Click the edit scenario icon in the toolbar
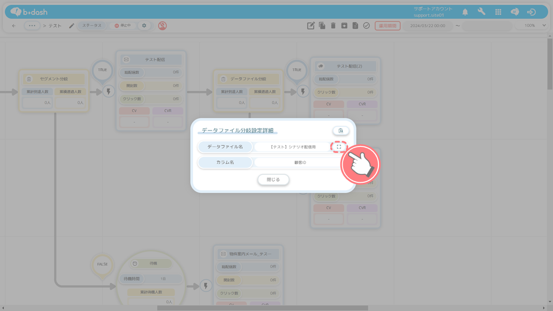The width and height of the screenshot is (553, 311). 311,25
